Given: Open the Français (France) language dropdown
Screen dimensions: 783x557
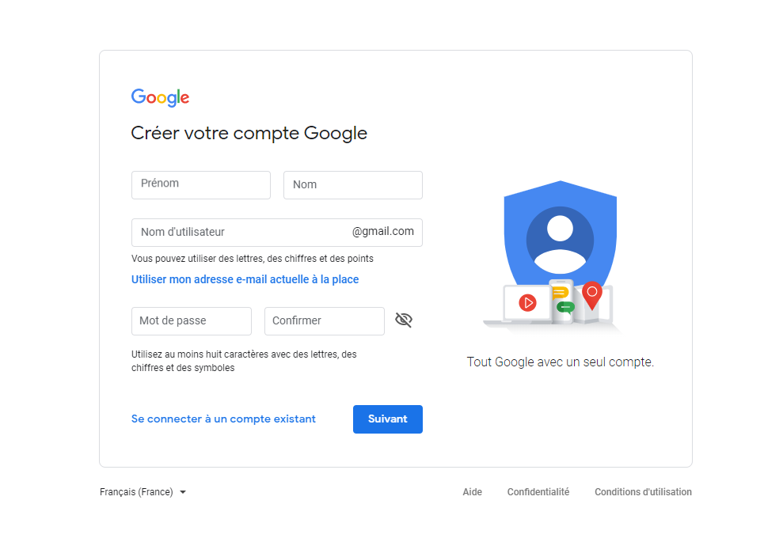Looking at the screenshot, I should click(x=143, y=492).
